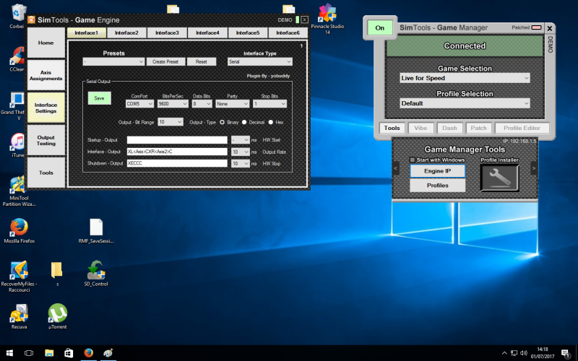
Task: Open the HW Stop ms dropdown
Action: click(241, 164)
